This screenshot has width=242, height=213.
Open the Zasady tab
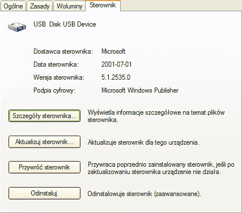pos(40,6)
